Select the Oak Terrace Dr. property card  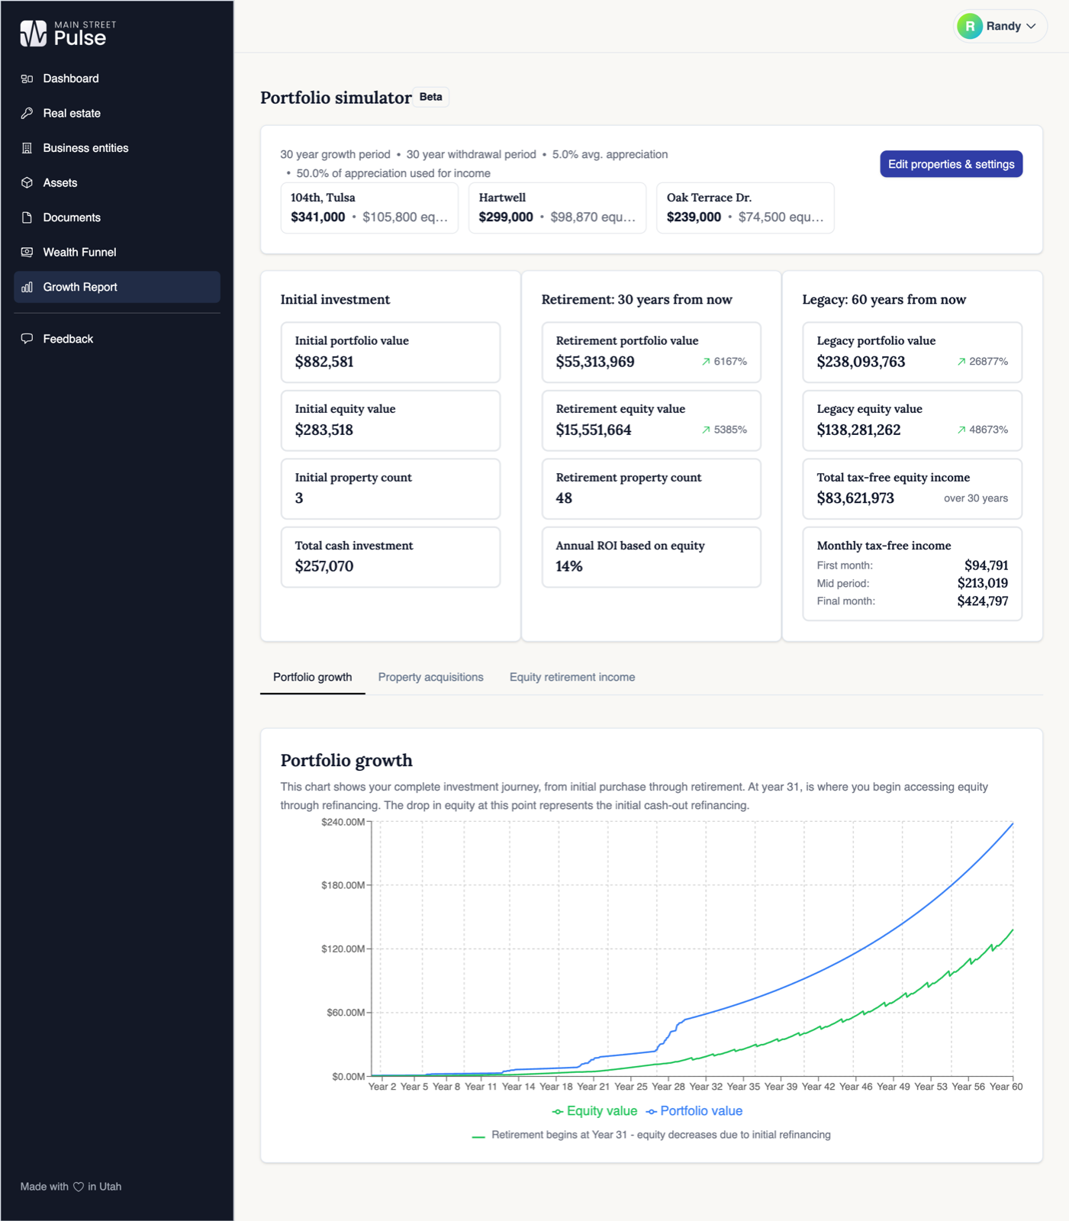tap(745, 208)
